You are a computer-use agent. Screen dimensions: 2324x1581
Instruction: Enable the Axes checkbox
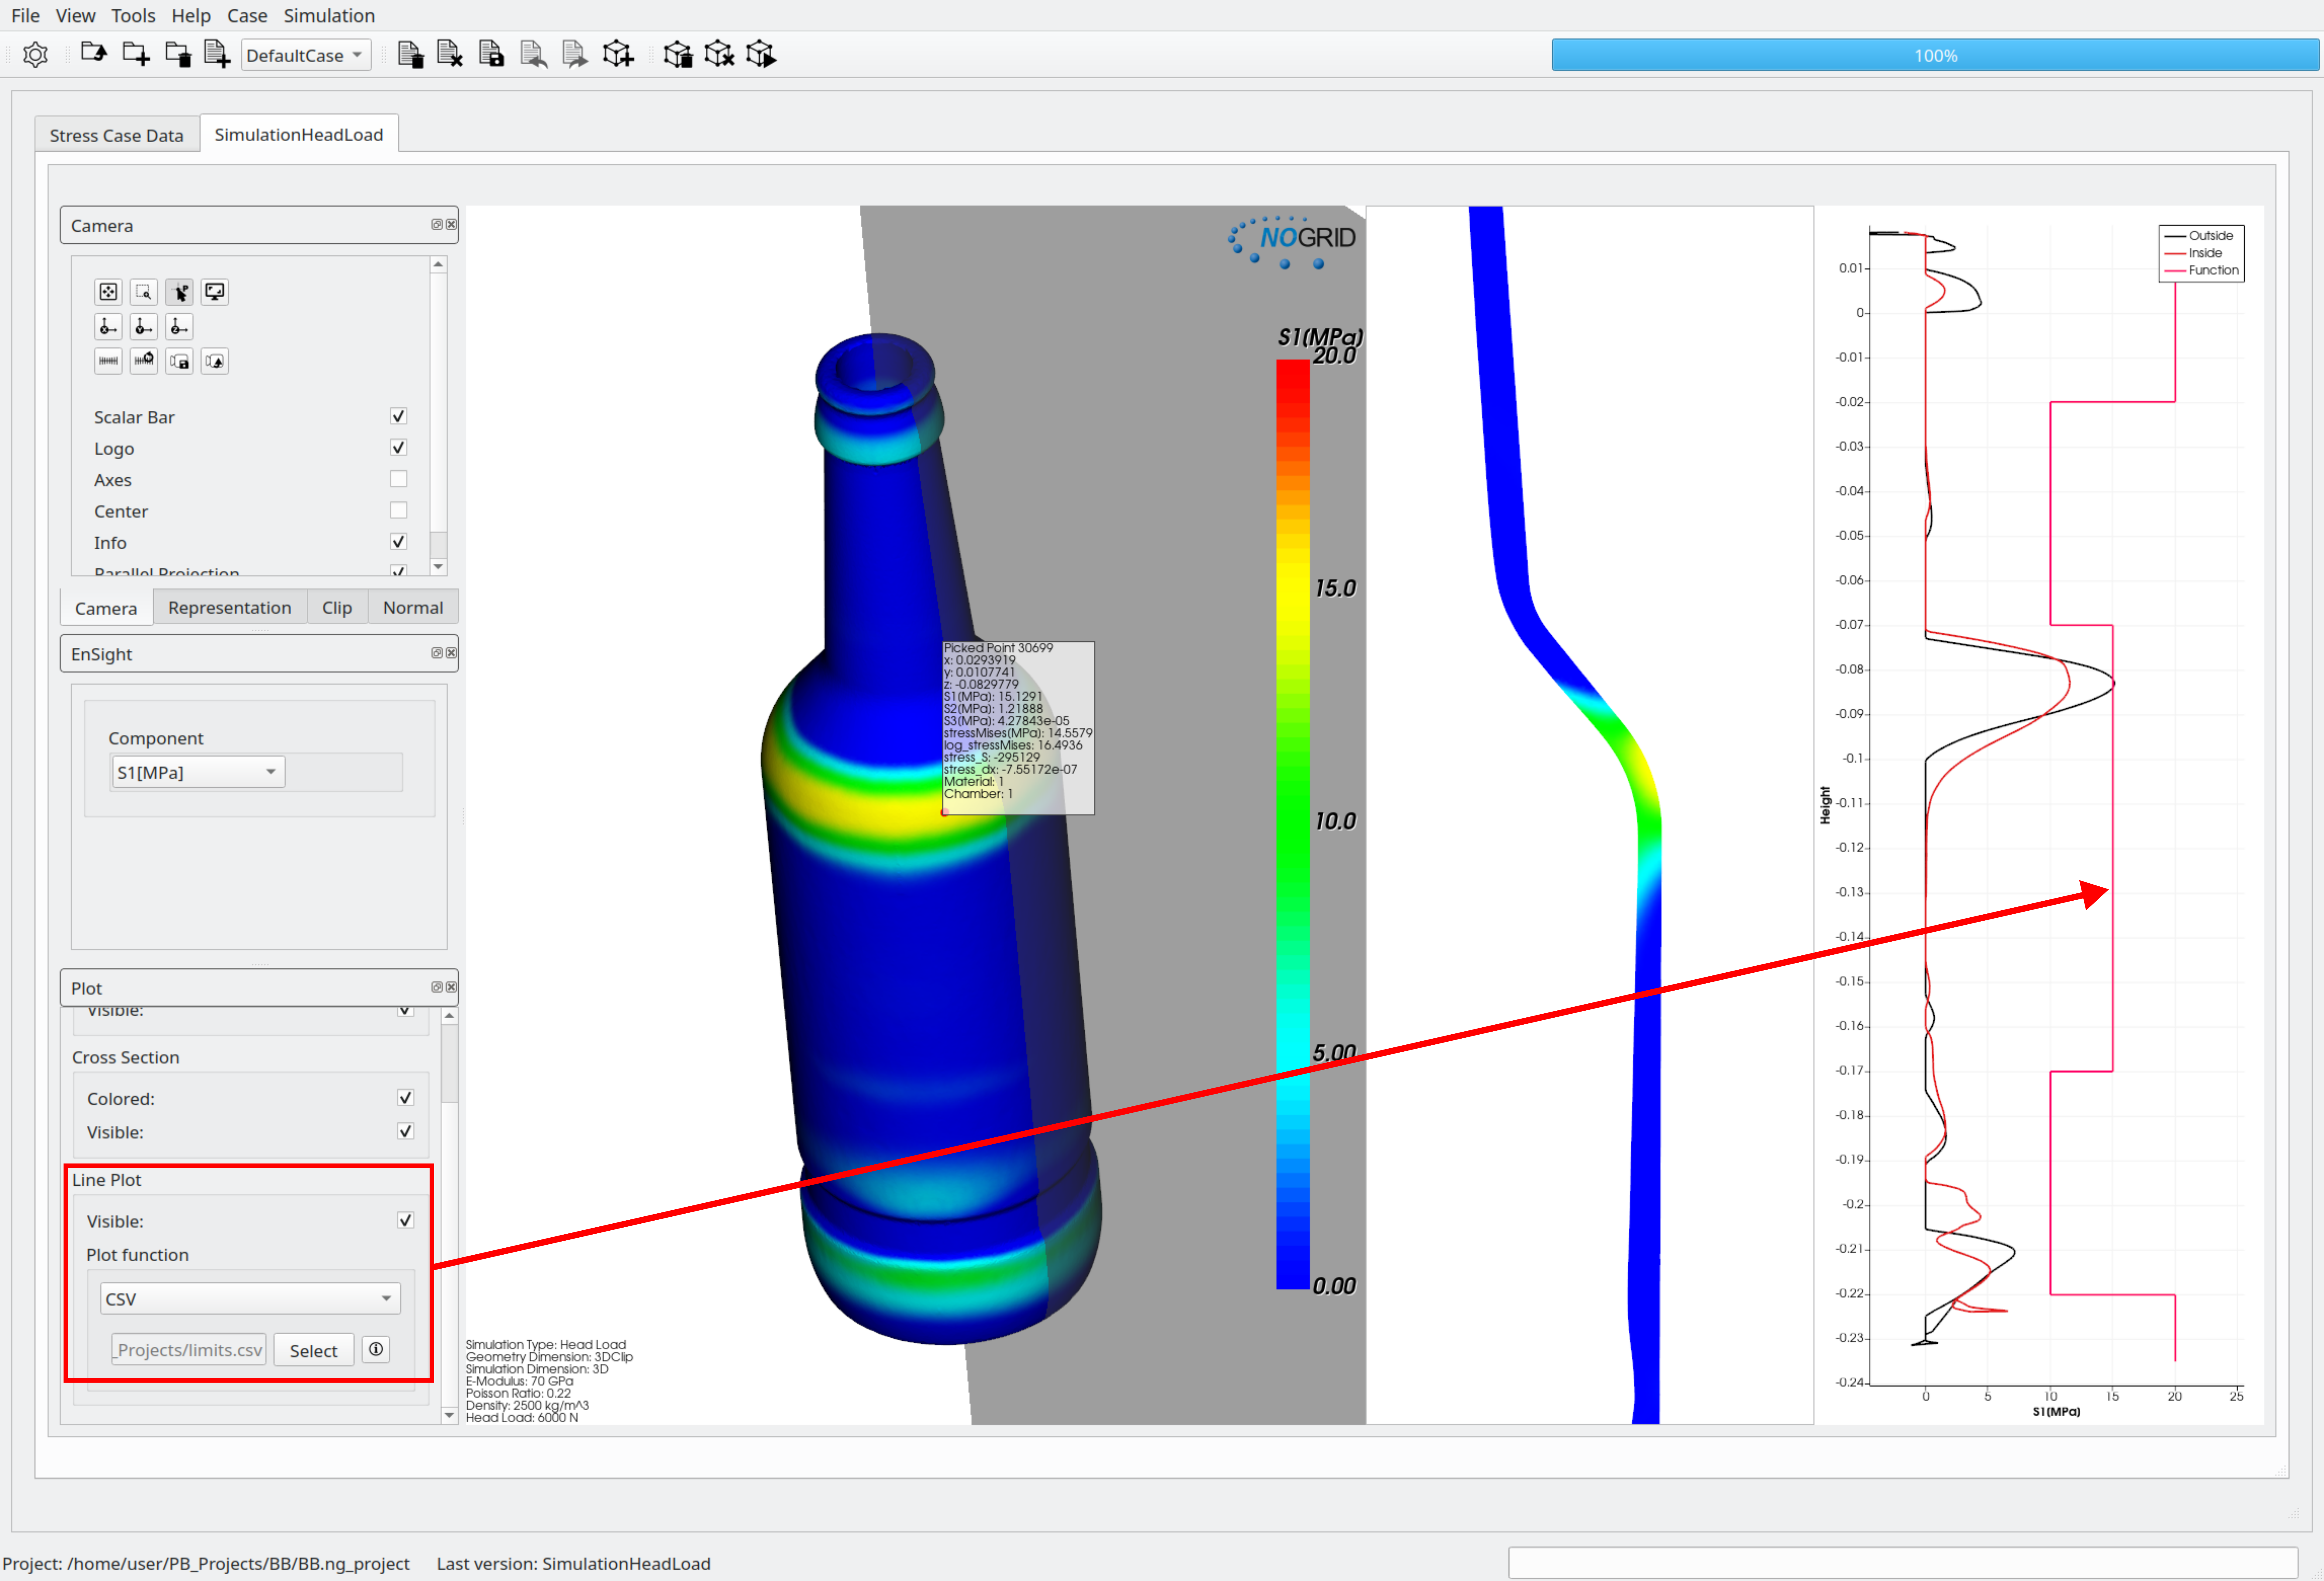click(398, 479)
